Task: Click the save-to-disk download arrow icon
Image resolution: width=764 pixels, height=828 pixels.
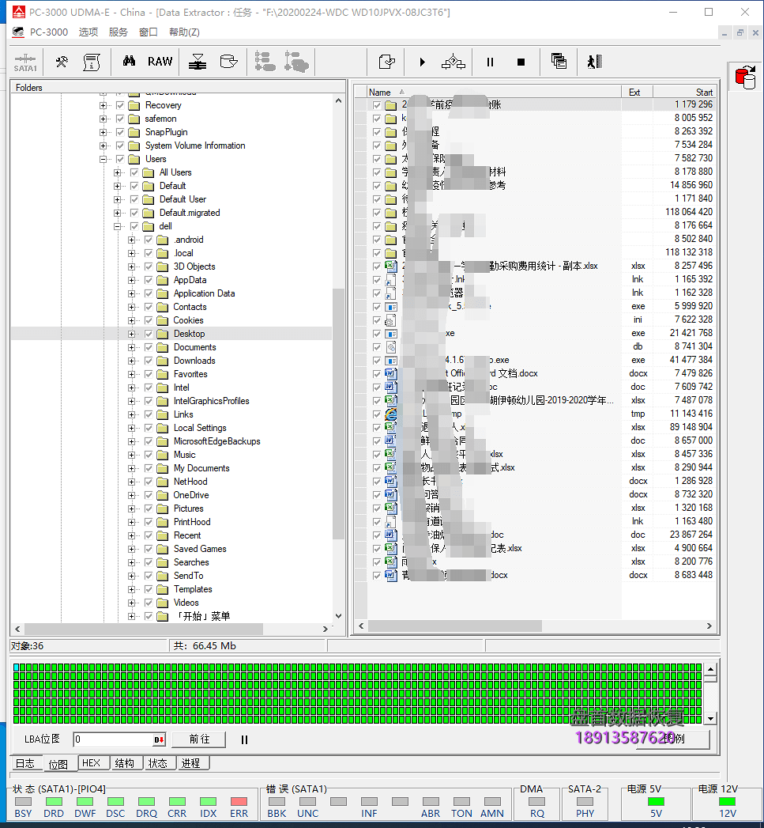Action: click(198, 62)
